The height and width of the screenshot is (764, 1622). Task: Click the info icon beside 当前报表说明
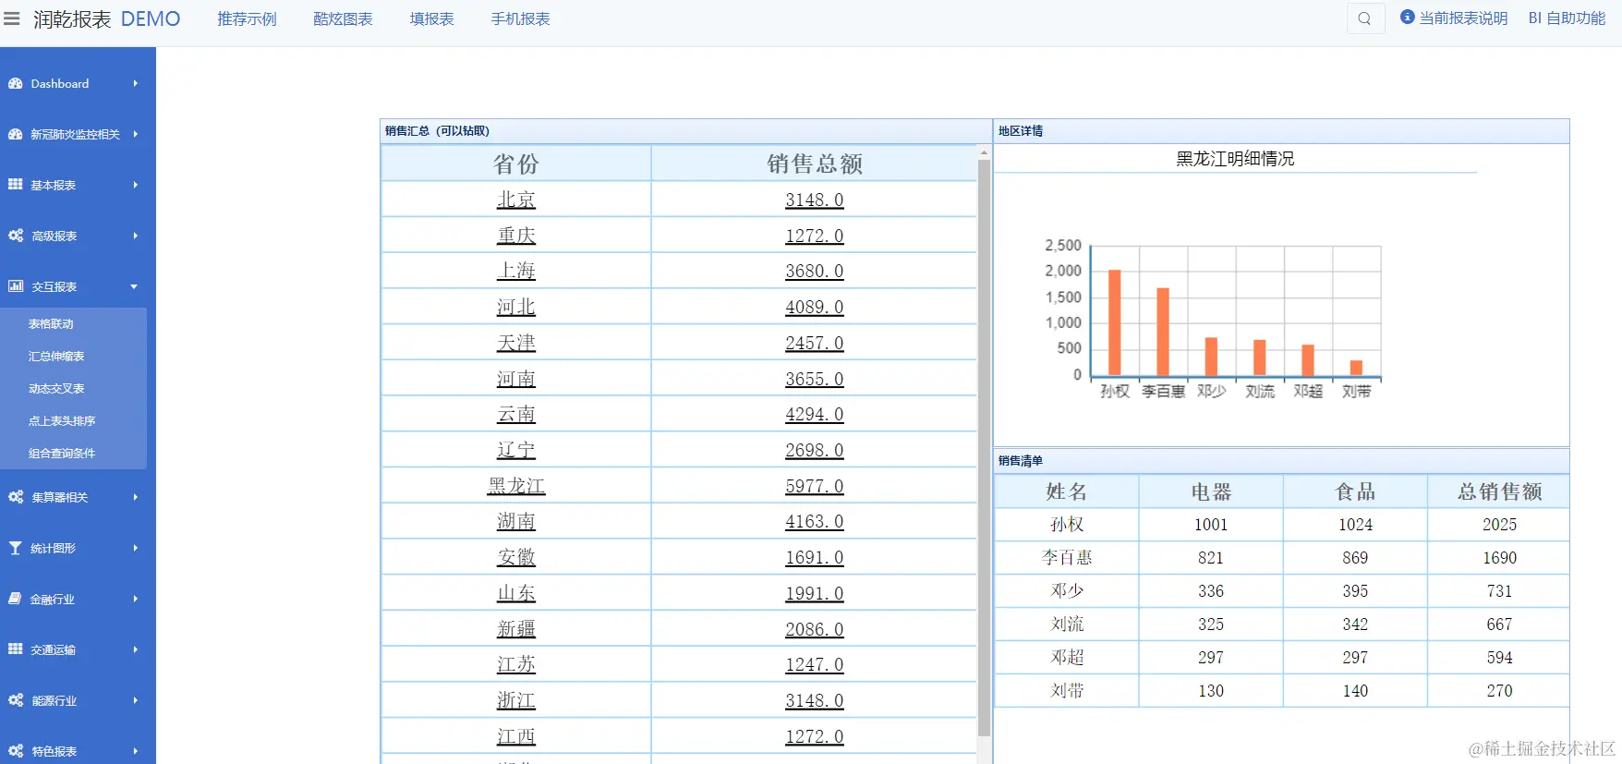(1407, 18)
